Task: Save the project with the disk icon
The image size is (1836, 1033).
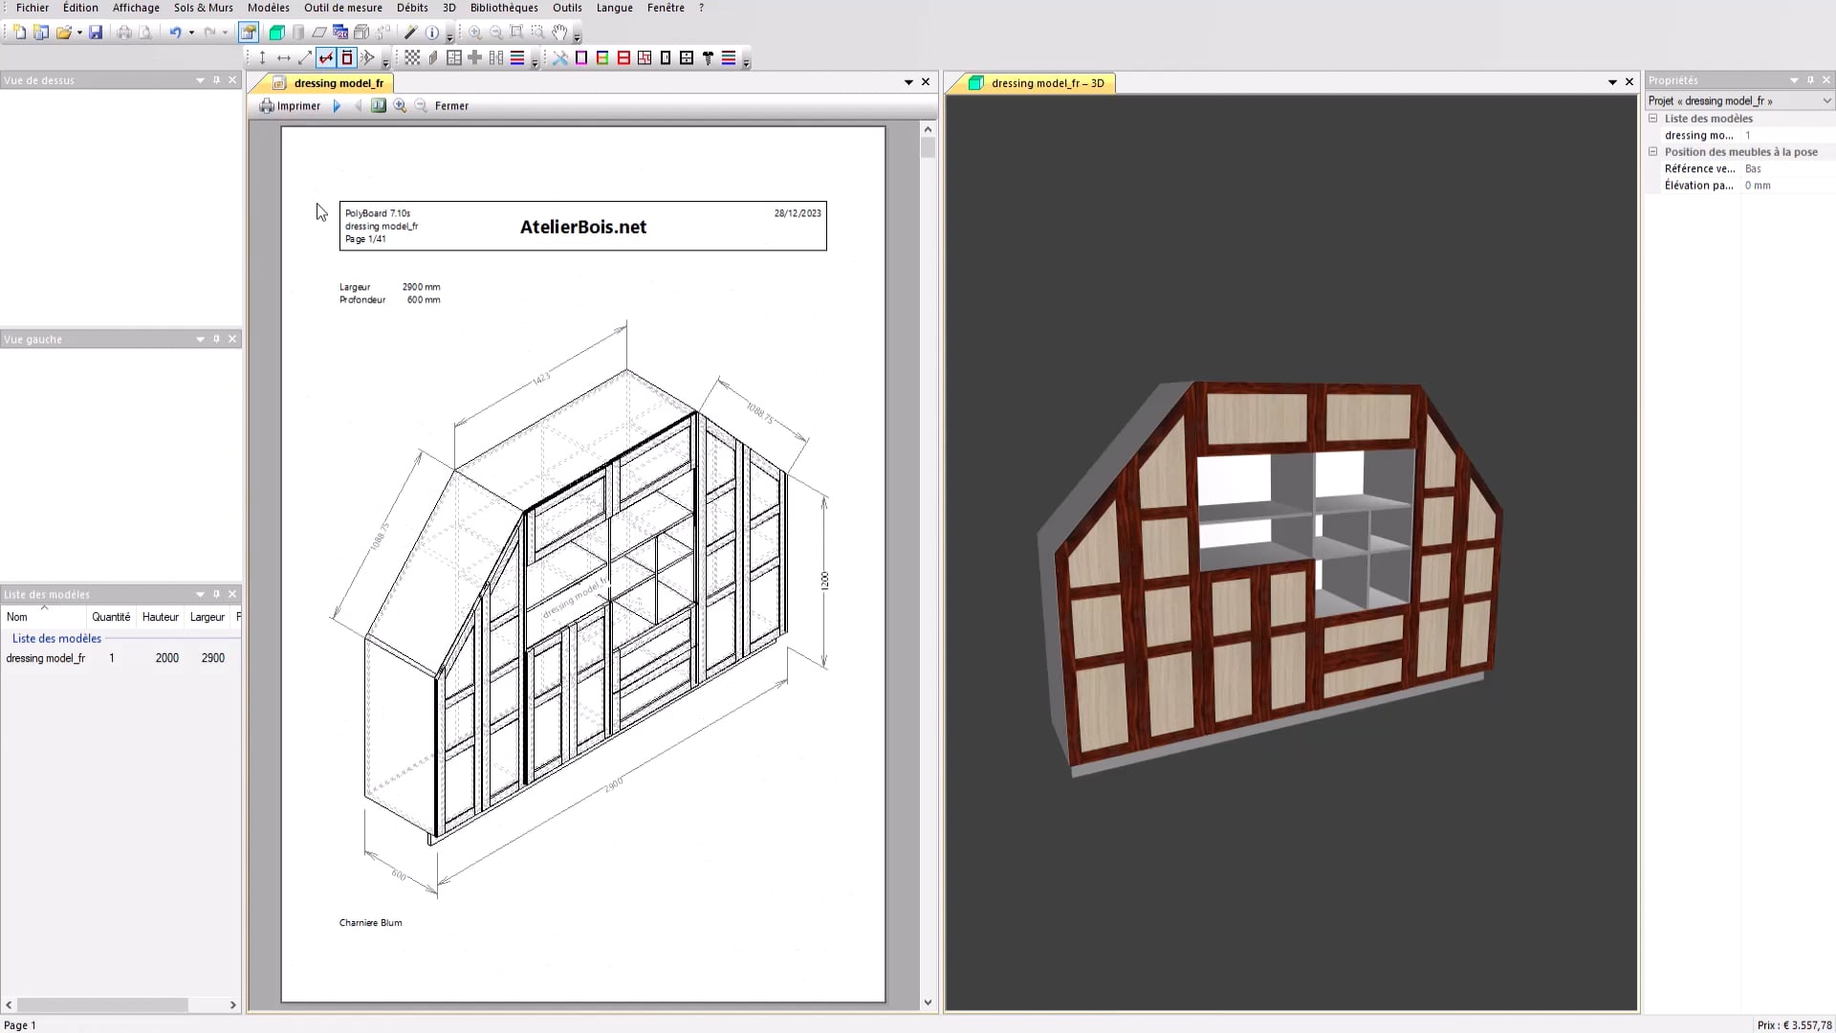Action: pos(96,32)
